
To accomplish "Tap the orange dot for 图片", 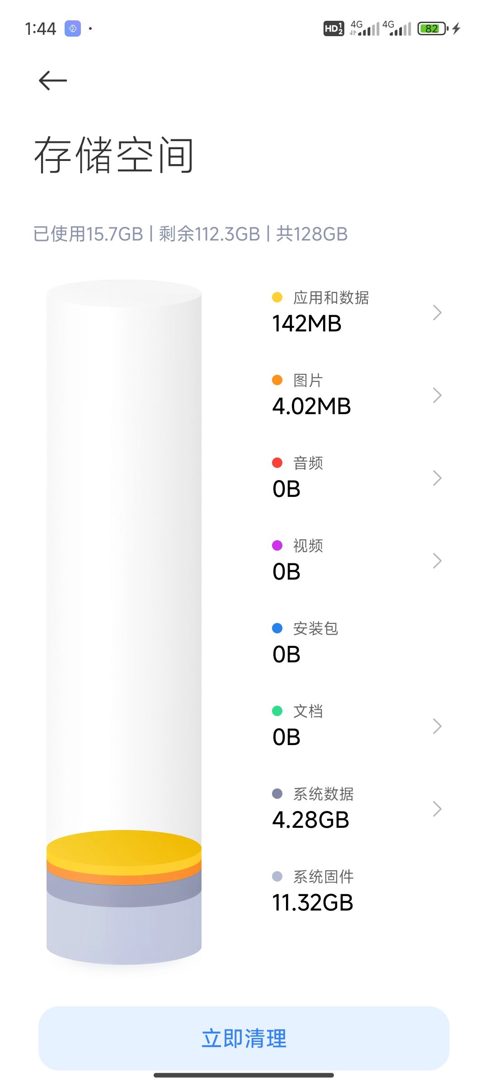I will 277,380.
